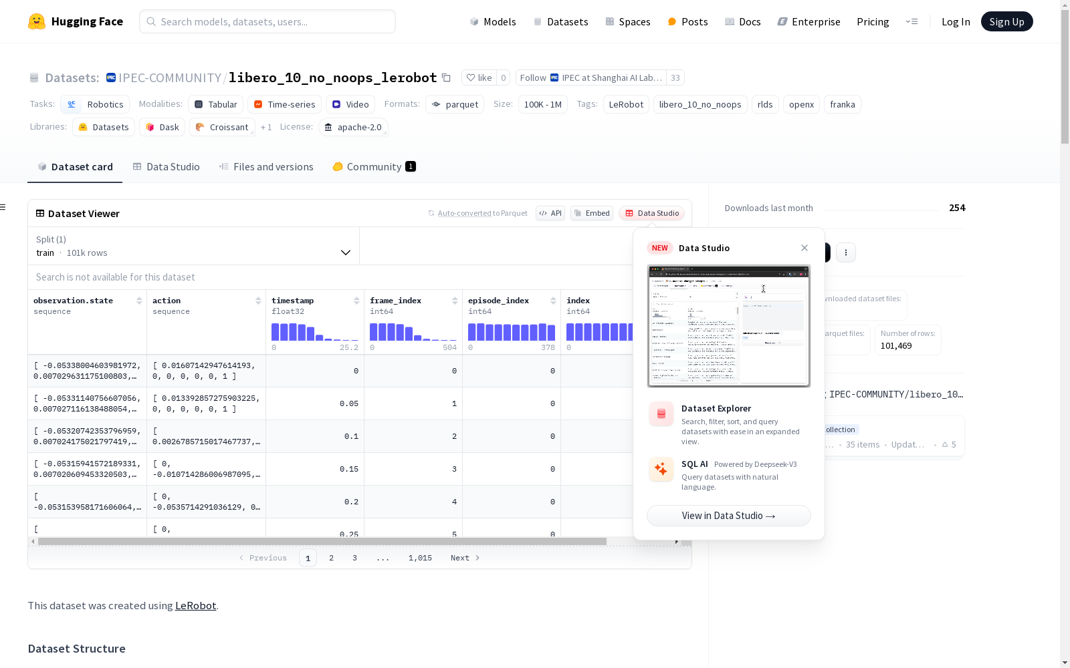Open Datasets in top navigation
The image size is (1070, 668).
click(x=560, y=21)
